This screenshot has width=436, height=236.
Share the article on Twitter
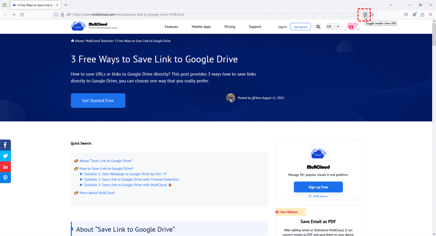tap(5, 156)
